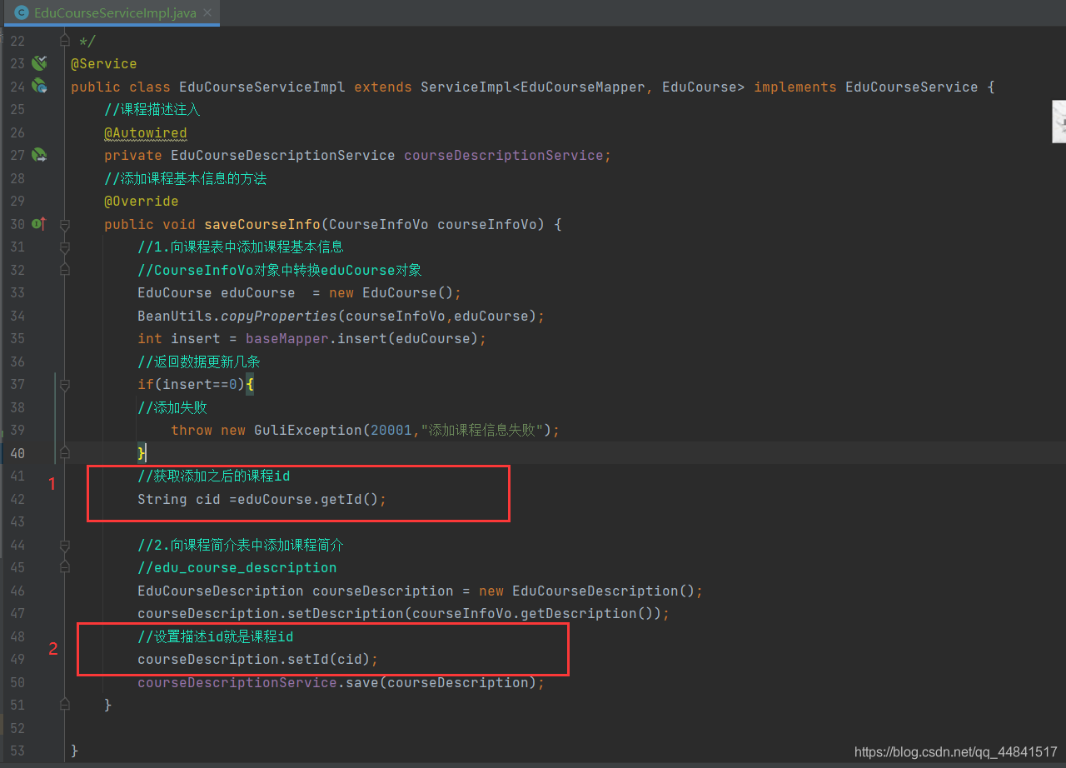Click the new EduCourse() constructor call on line 33
This screenshot has height=768, width=1066.
tap(391, 292)
